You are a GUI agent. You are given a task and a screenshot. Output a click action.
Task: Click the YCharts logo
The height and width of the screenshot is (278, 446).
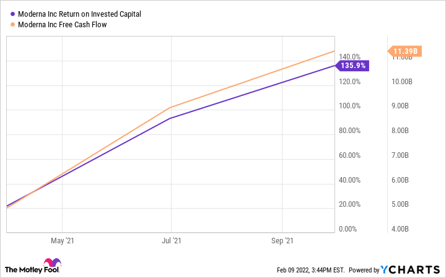click(409, 270)
